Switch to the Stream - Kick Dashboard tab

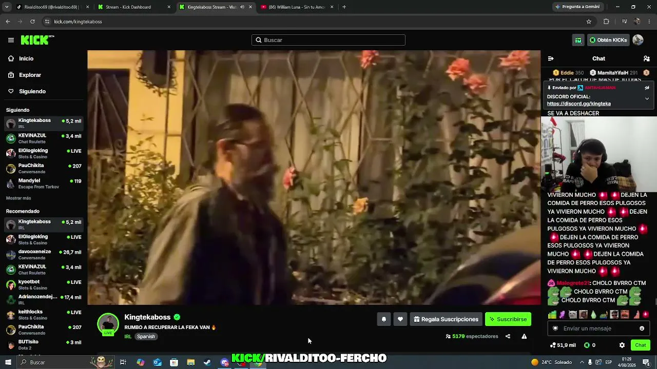134,7
